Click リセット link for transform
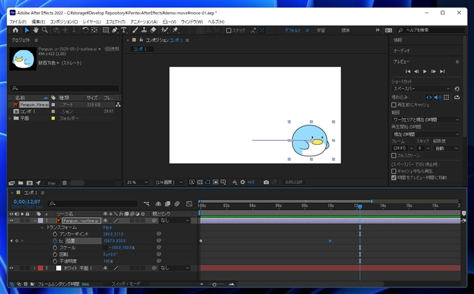This screenshot has height=294, width=474. (x=107, y=227)
